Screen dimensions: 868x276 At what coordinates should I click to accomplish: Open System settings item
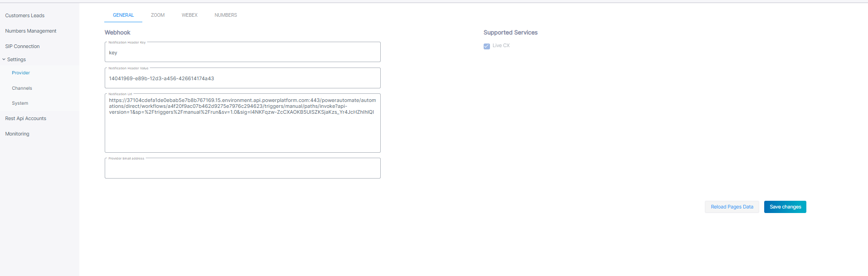(20, 103)
